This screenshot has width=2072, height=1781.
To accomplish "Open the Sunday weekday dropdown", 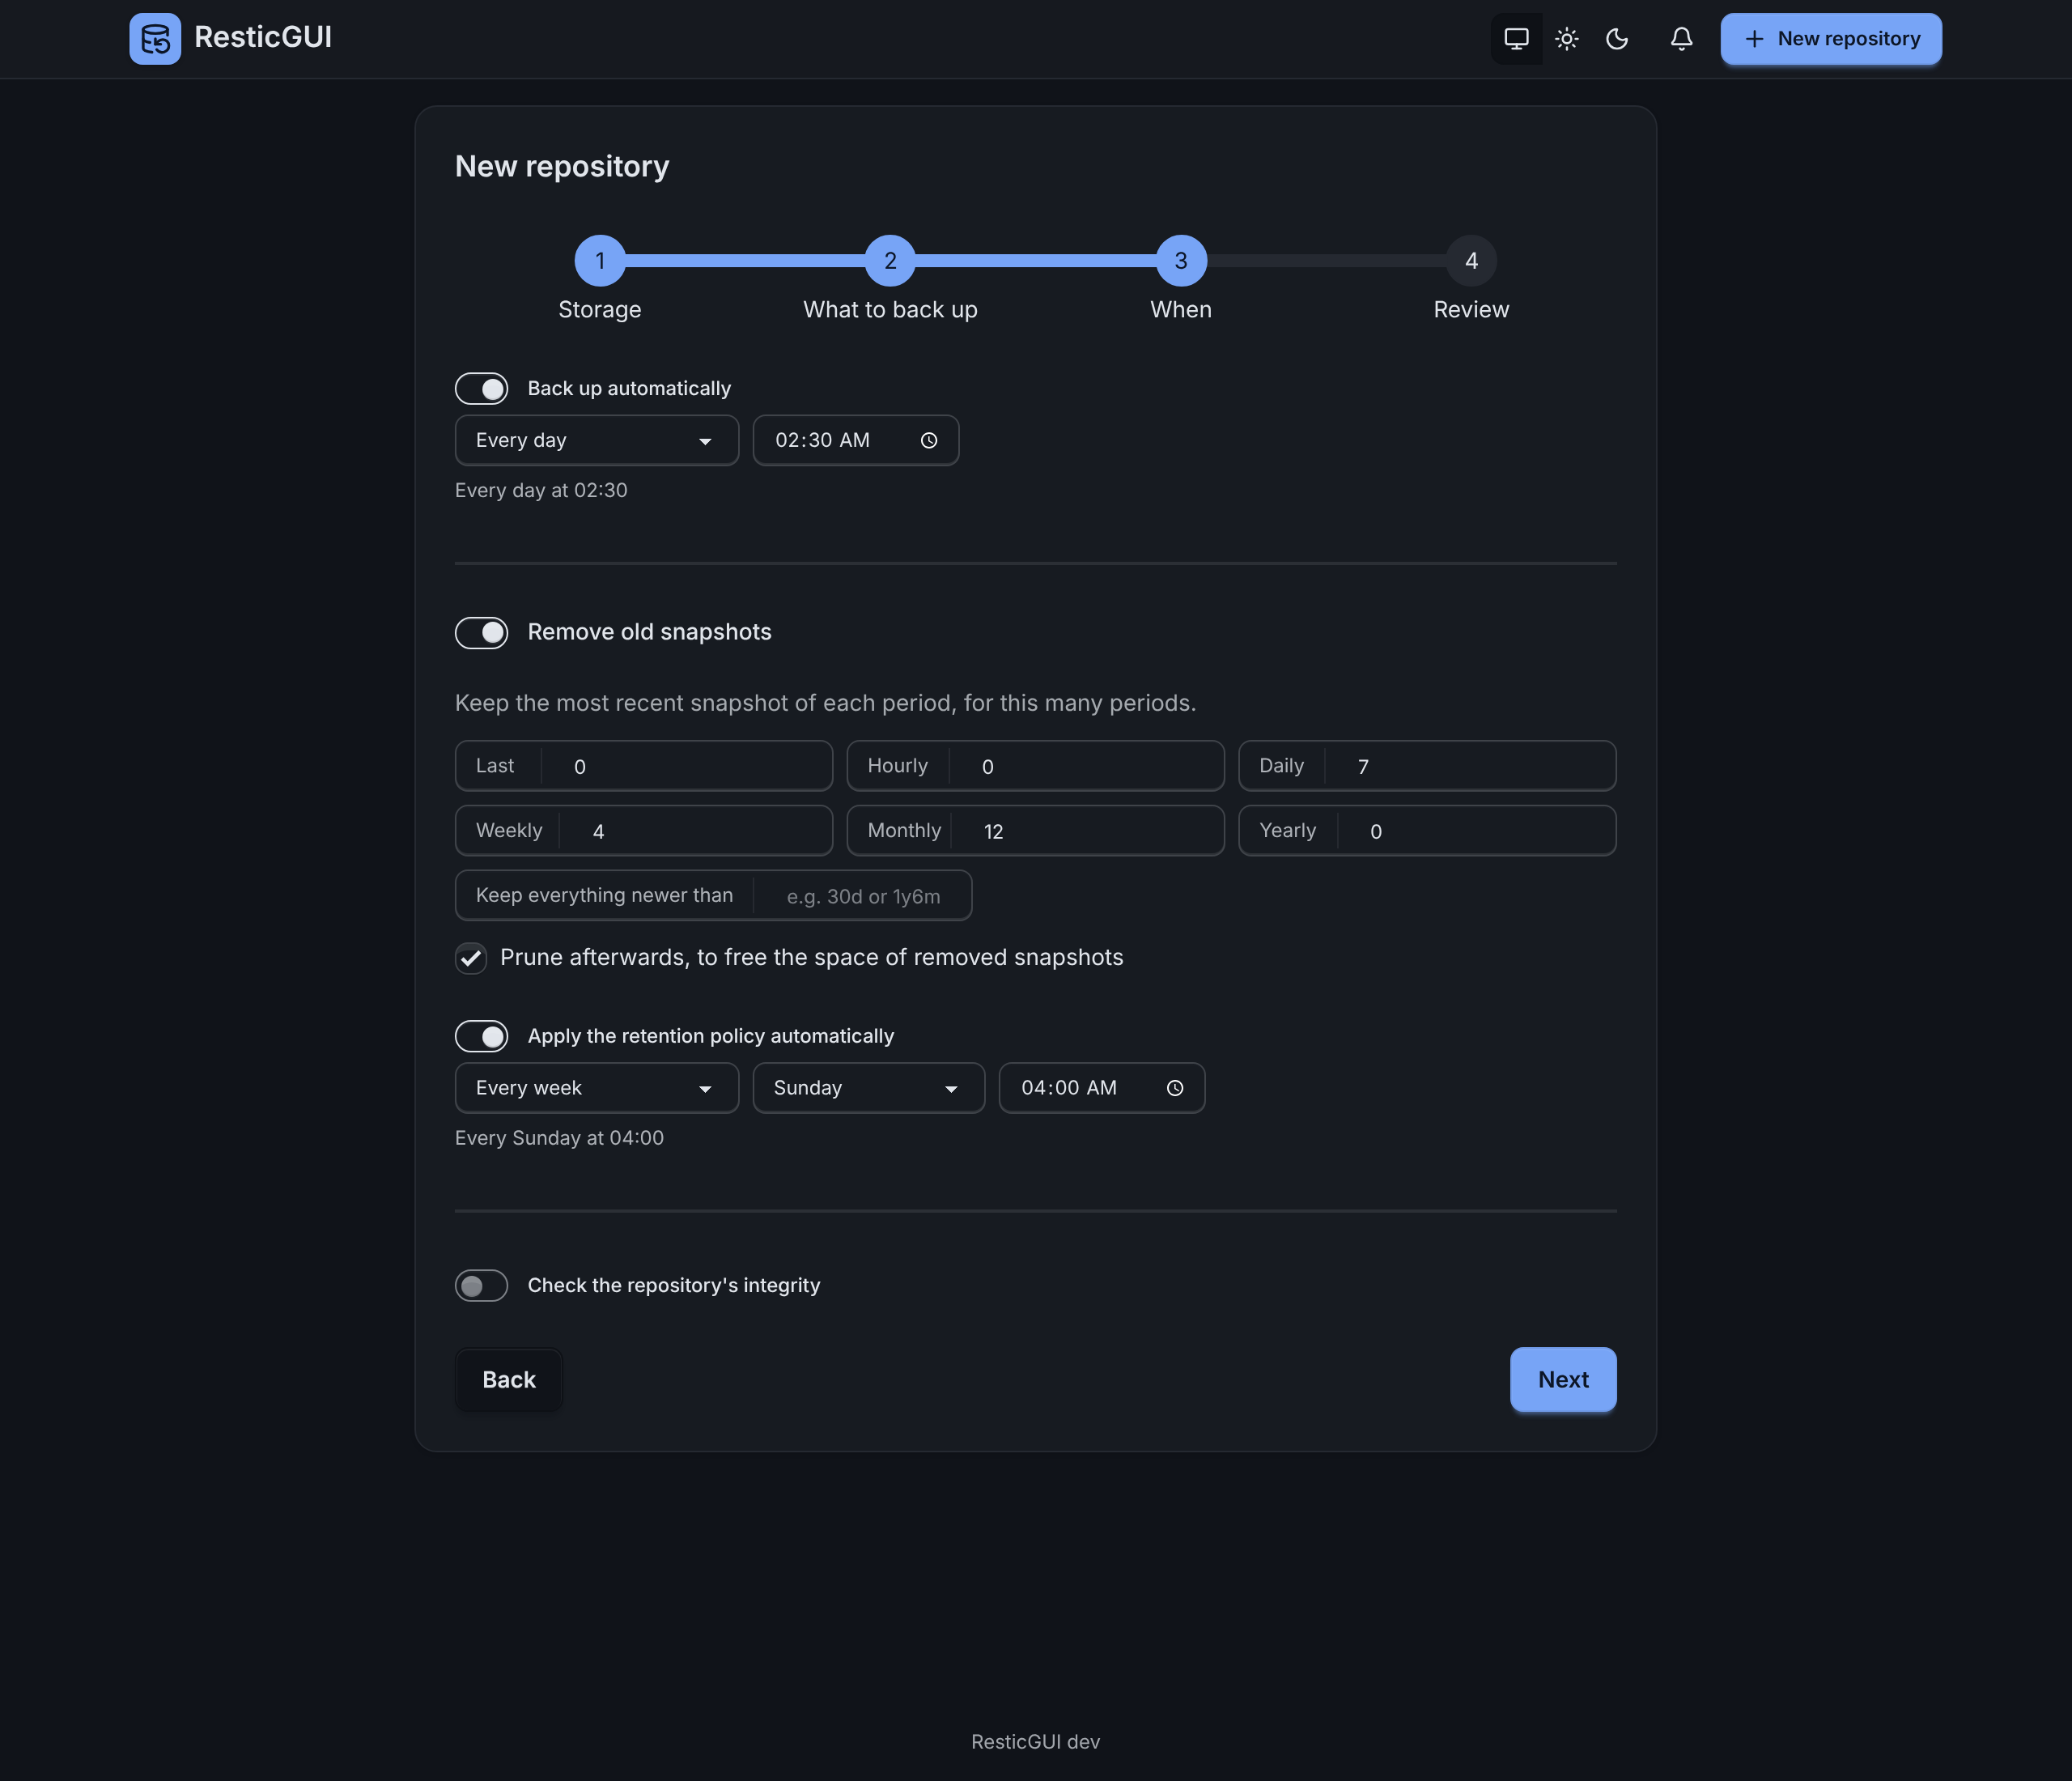I will [x=869, y=1088].
